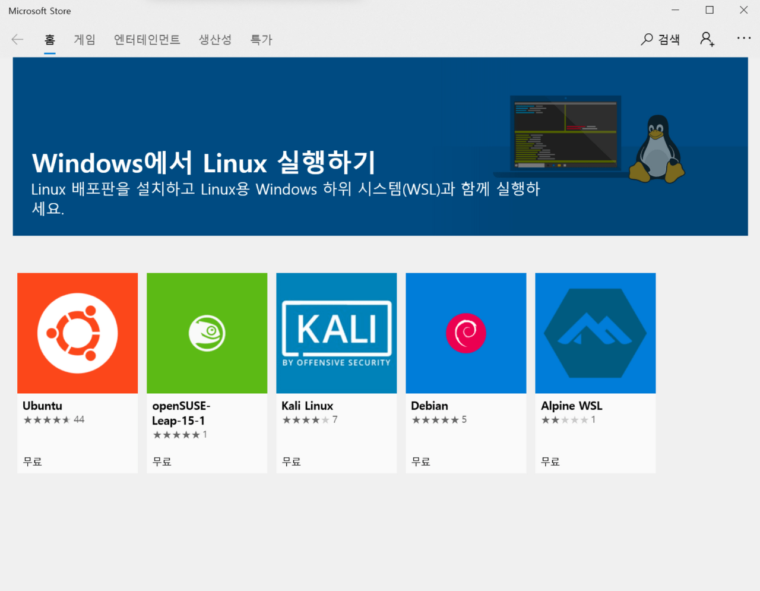The image size is (760, 591).
Task: Click the Tux penguin in the banner
Action: (656, 148)
